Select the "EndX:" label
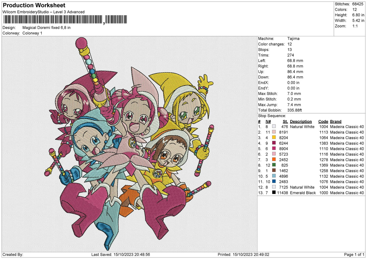 click(264, 83)
